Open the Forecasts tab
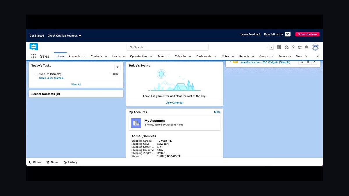 pos(285,56)
